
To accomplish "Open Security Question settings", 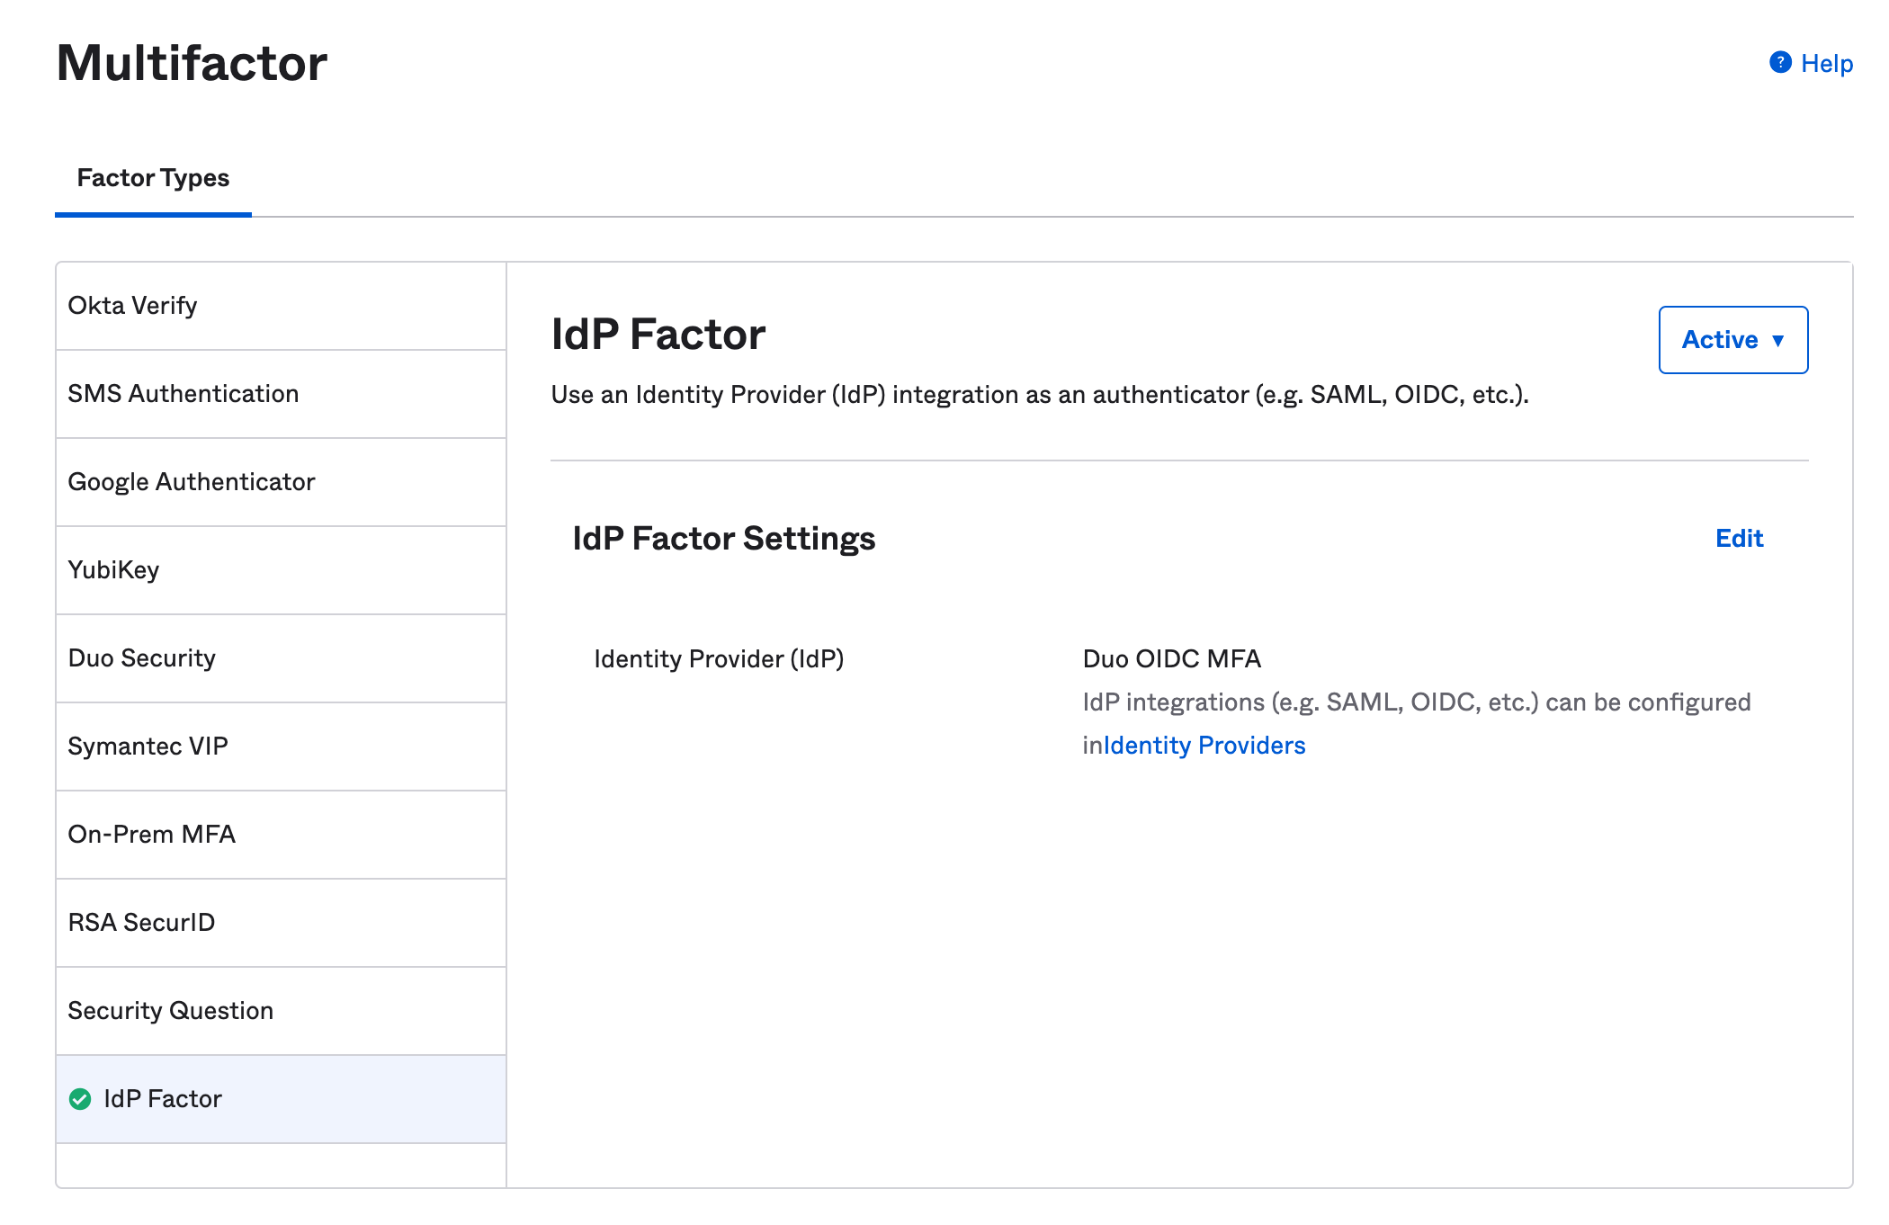I will tap(169, 1010).
